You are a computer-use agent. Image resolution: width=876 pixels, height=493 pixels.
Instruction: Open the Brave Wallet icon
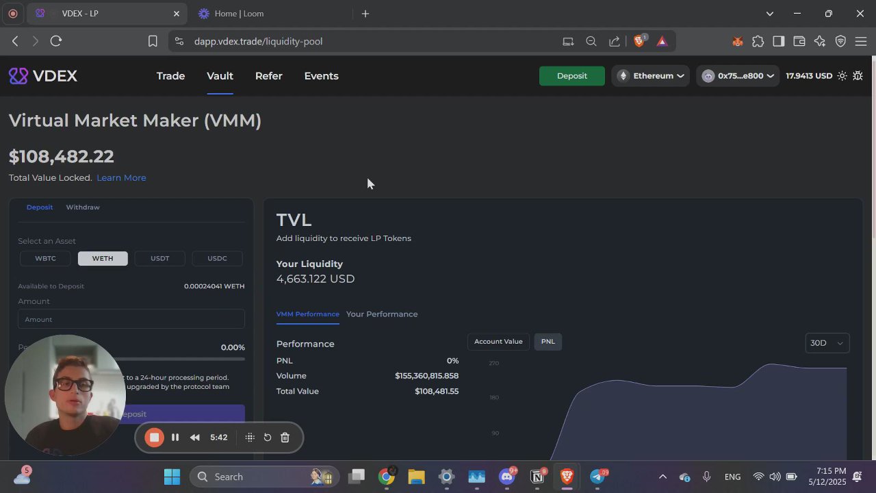[x=799, y=41]
